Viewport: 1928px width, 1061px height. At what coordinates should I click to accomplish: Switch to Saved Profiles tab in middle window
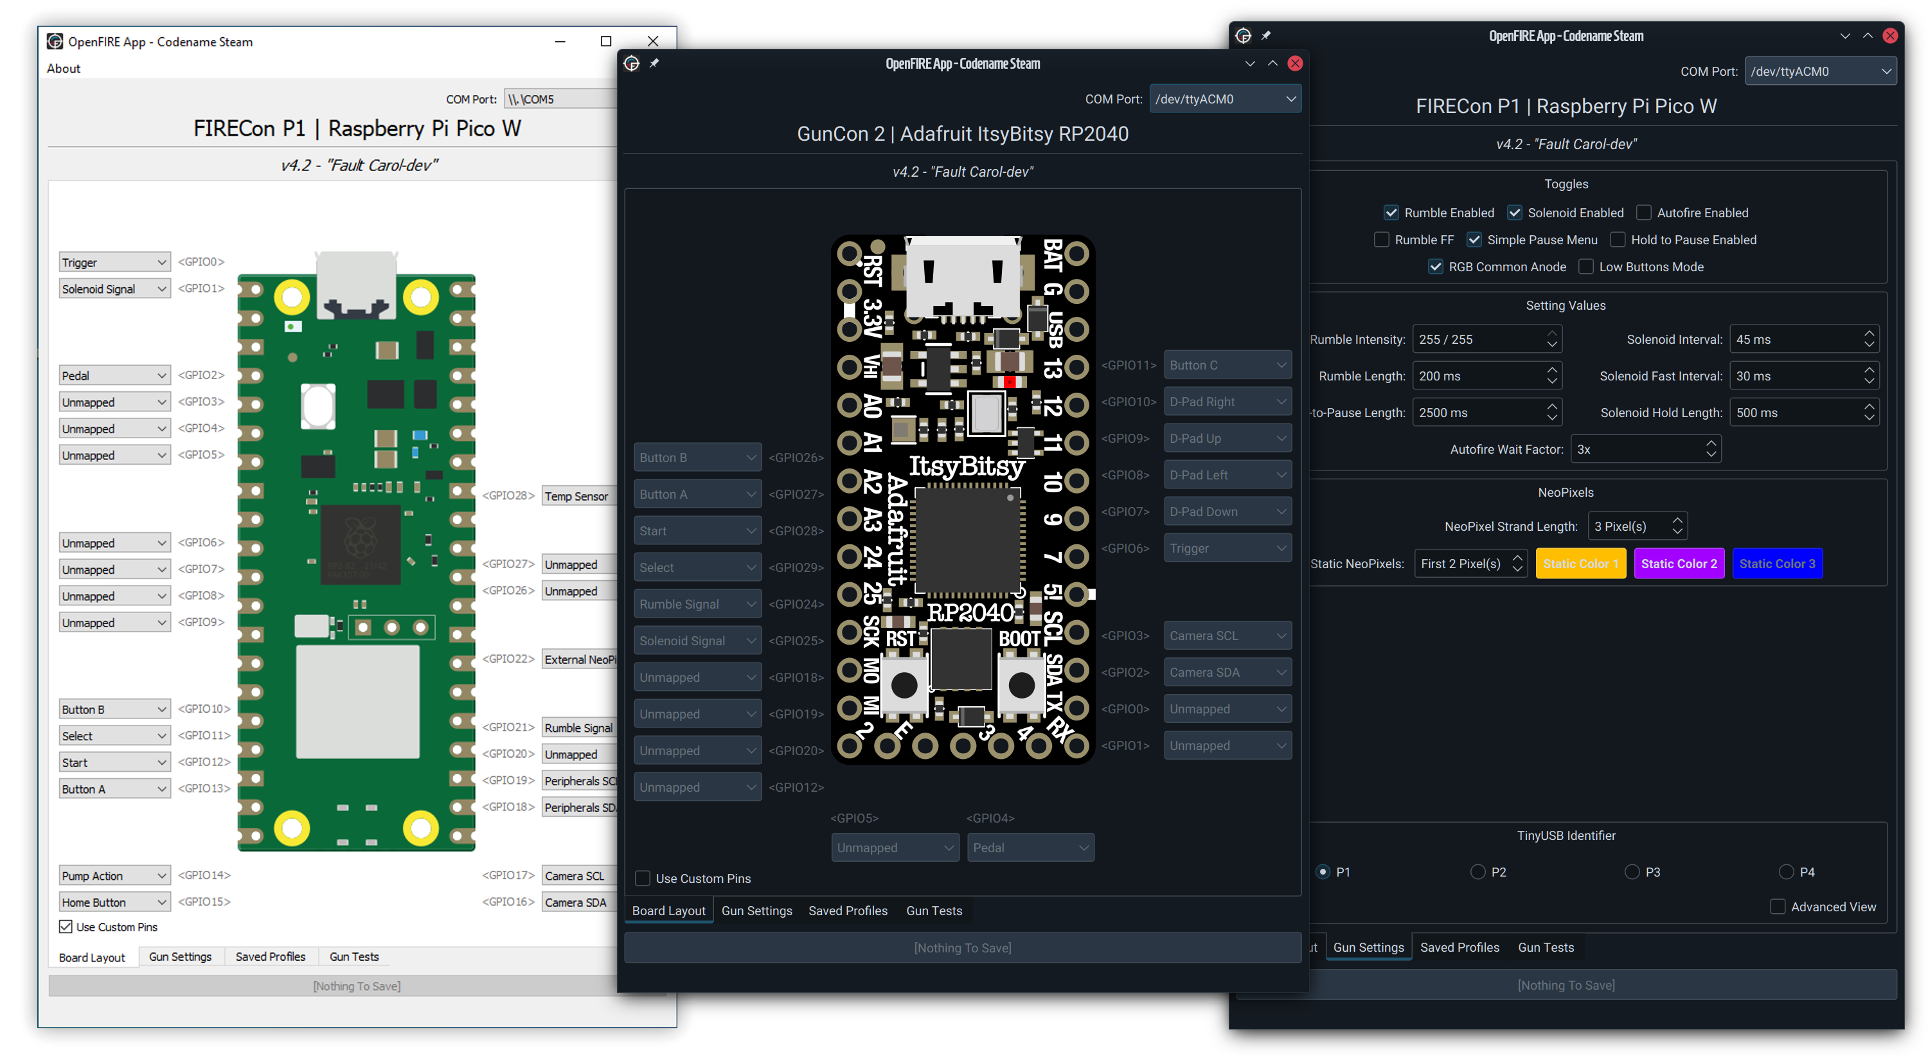tap(847, 911)
